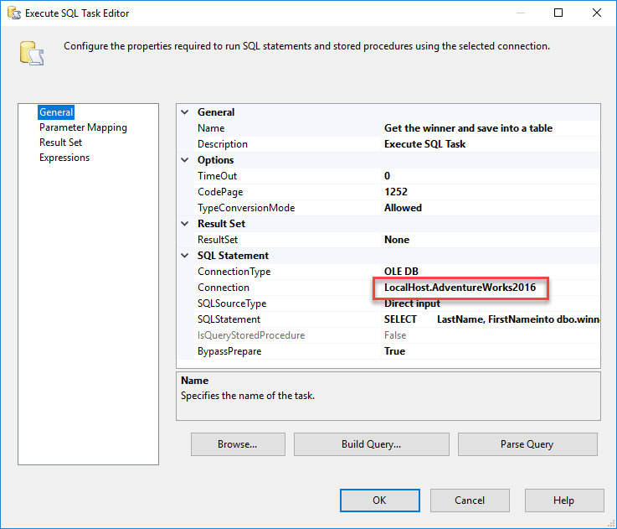The image size is (617, 529).
Task: Open the Expressions page
Action: 64,158
